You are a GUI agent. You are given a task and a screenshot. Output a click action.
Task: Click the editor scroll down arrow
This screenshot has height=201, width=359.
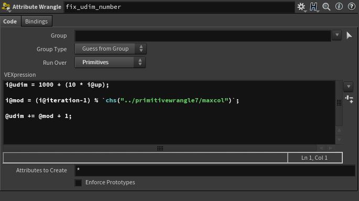(x=339, y=139)
